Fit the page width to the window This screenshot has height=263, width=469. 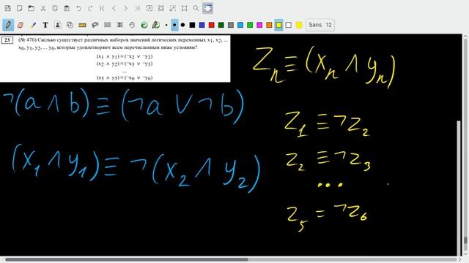tap(161, 8)
